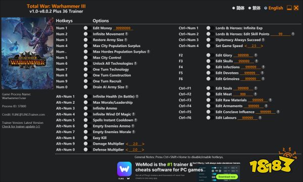Viewport: 303px width, 182px height.
Task: Click info icon next to Unlock All Technologies
Action: click(x=135, y=63)
